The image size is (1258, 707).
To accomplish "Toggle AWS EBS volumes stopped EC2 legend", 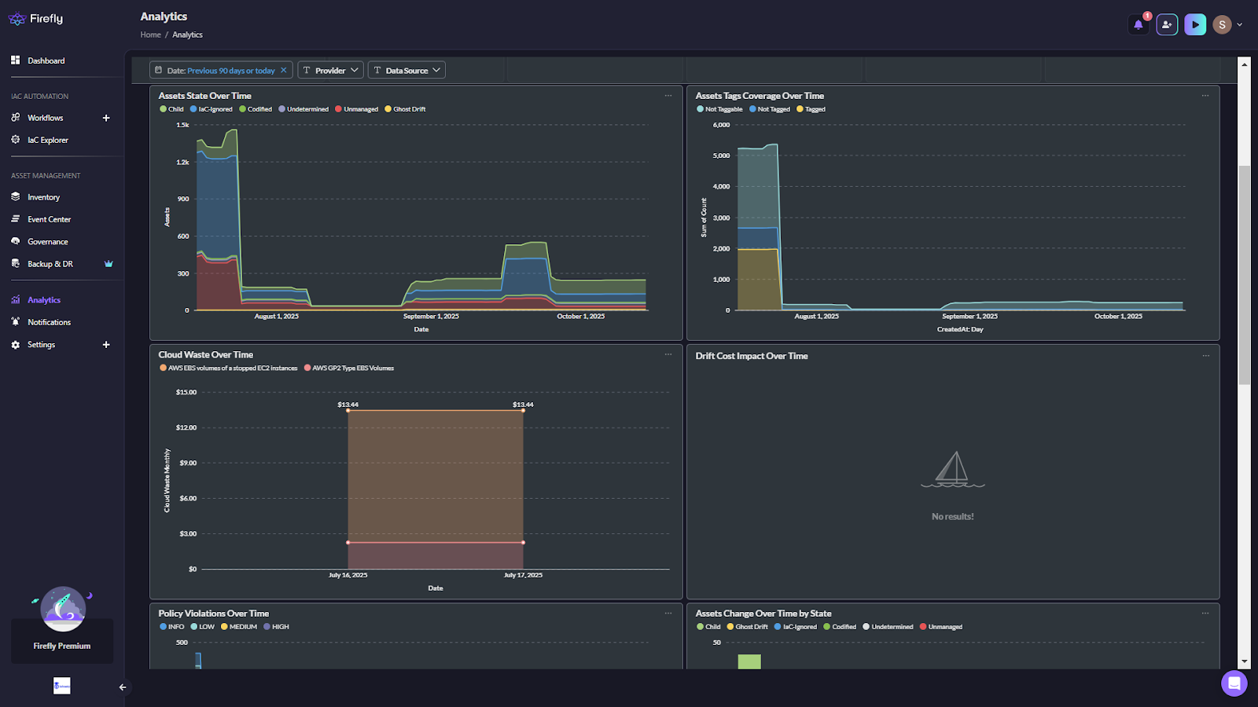I will point(229,368).
